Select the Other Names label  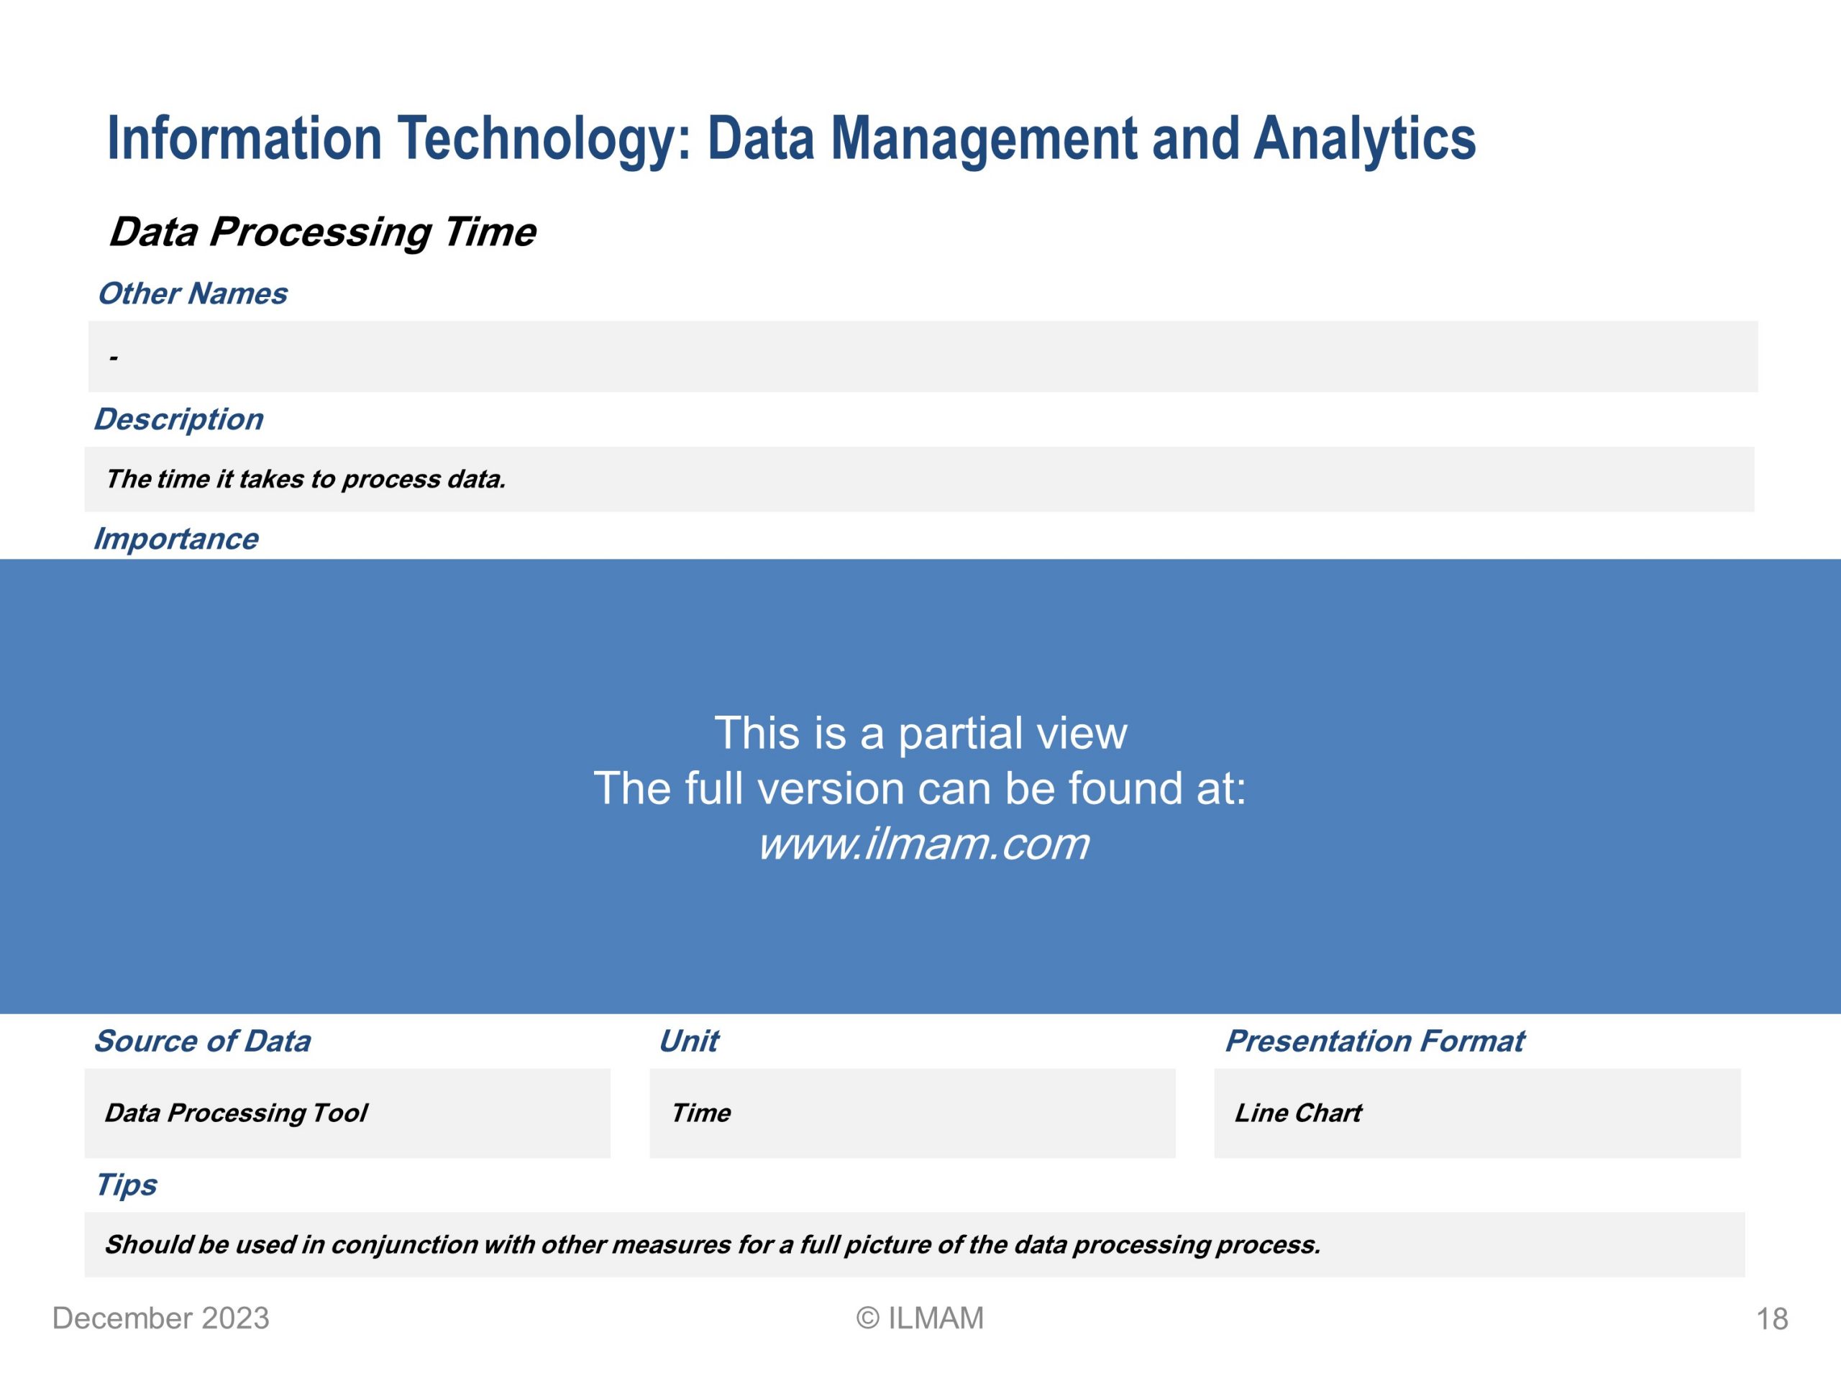[x=192, y=294]
